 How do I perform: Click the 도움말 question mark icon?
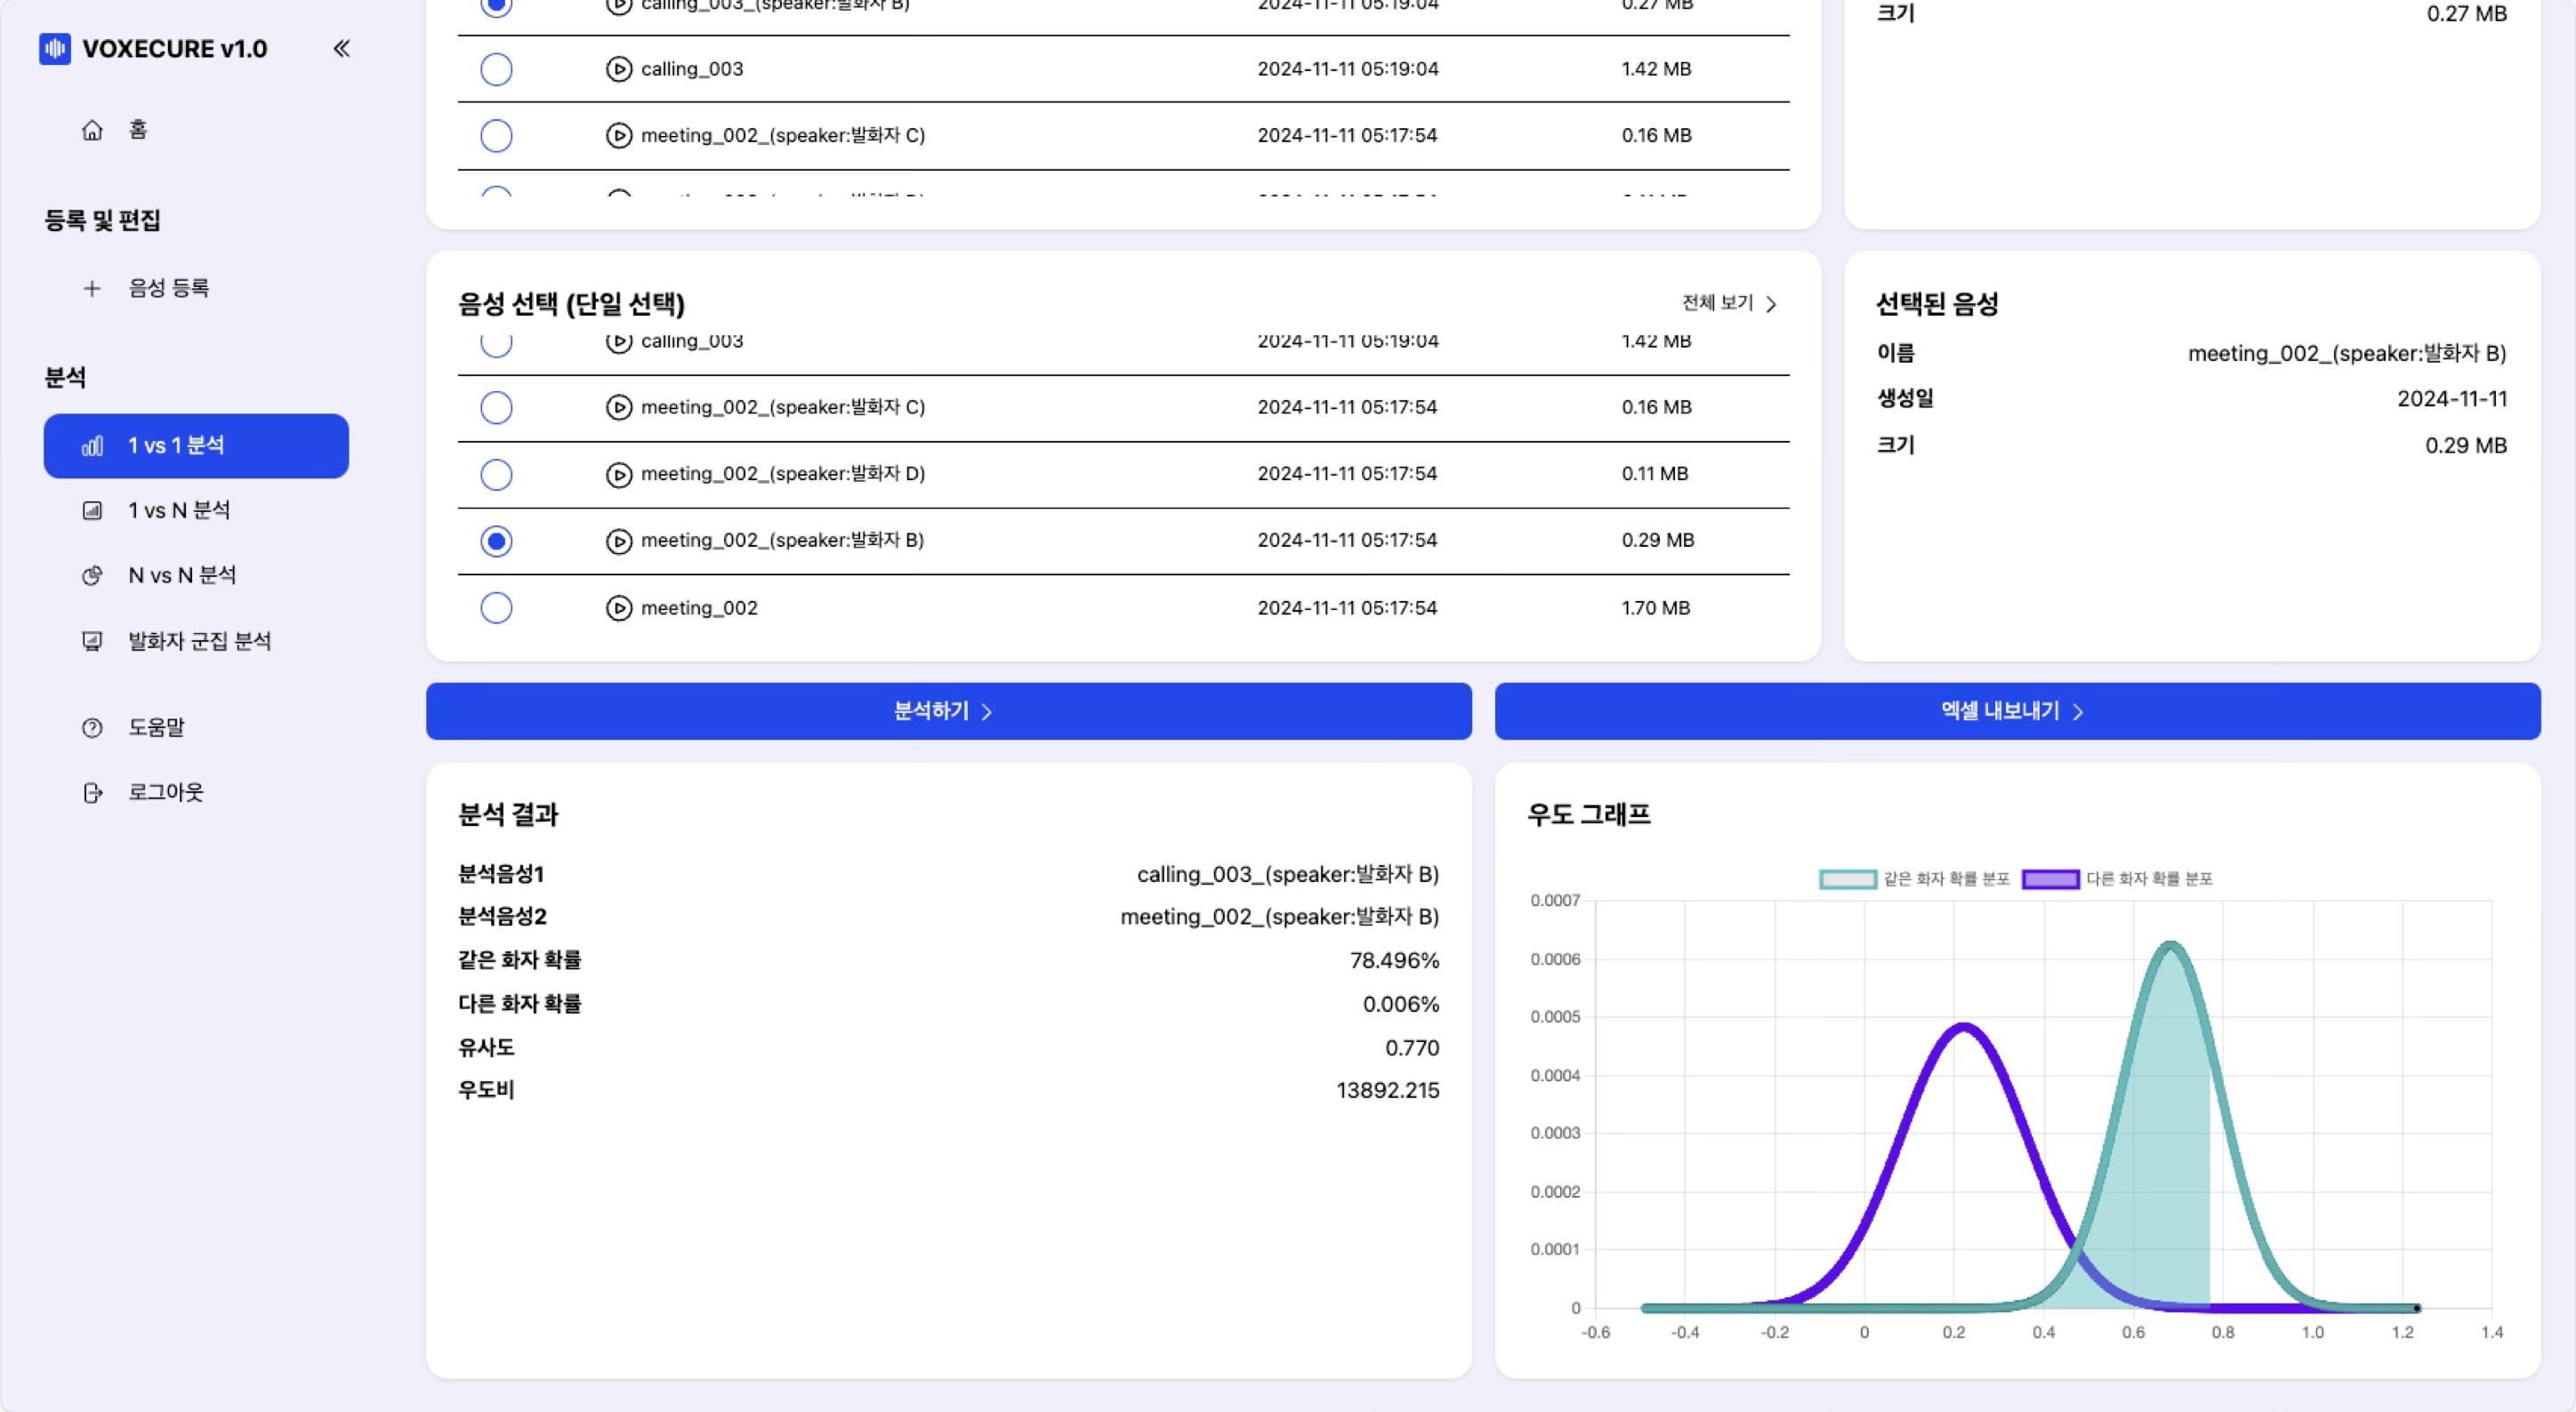92,727
